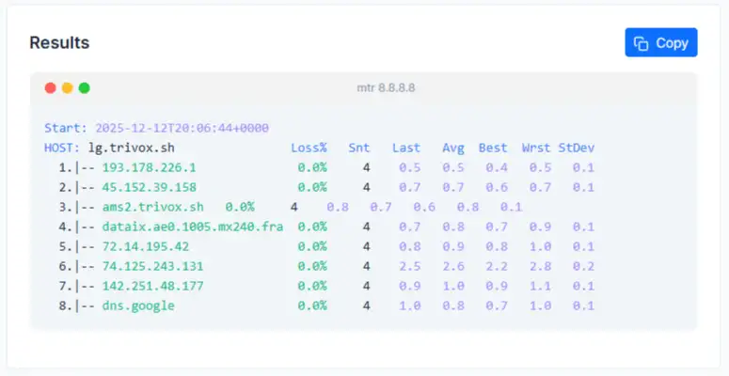This screenshot has height=376, width=729.
Task: Click the "mtr 8.8.8.8" terminal title
Action: tap(386, 87)
